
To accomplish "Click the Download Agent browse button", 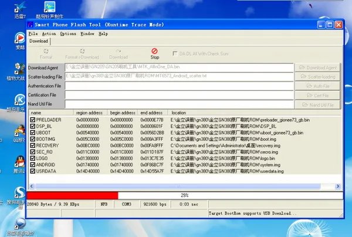I will click(317, 67).
